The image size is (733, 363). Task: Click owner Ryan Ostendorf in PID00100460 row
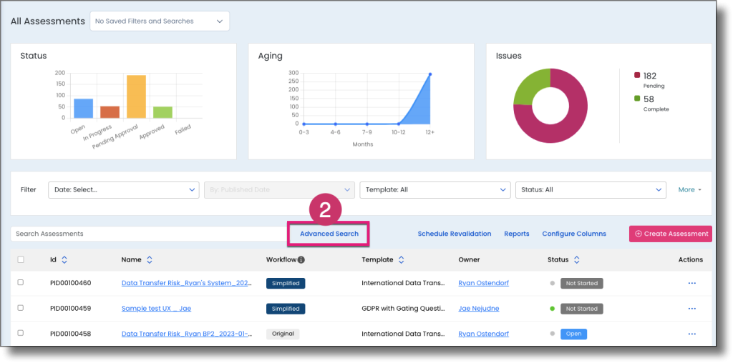483,283
